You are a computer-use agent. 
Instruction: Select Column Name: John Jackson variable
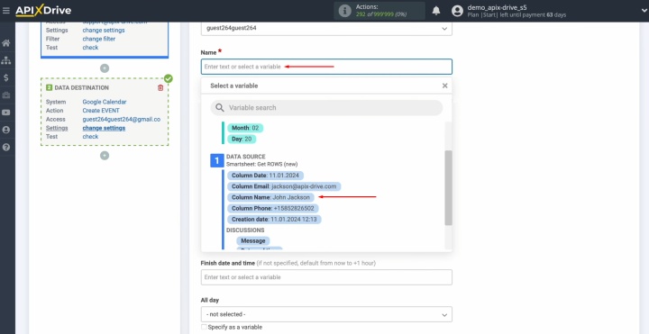click(x=270, y=197)
